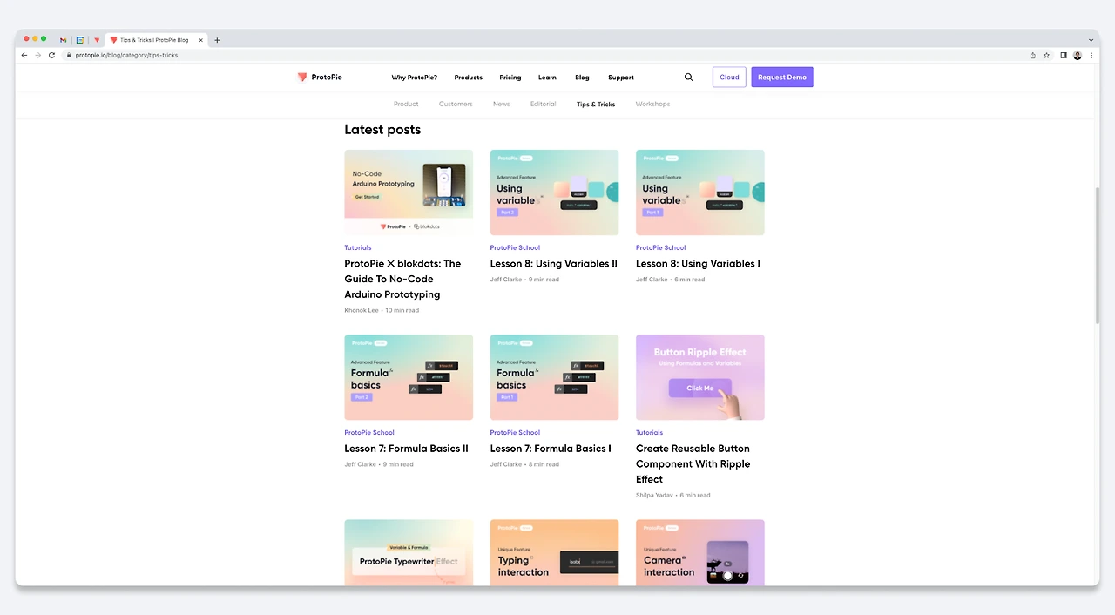Select the News blog category
The width and height of the screenshot is (1115, 615).
(x=501, y=104)
